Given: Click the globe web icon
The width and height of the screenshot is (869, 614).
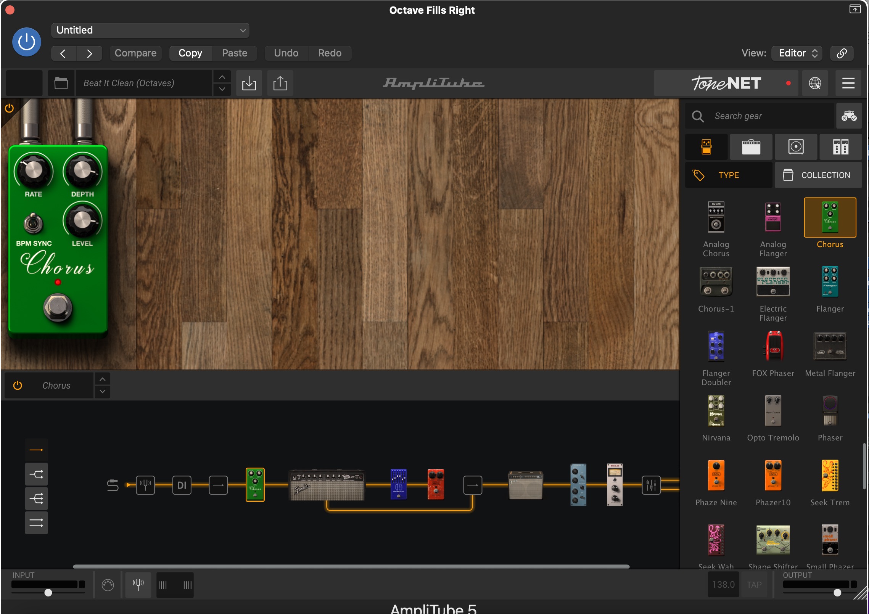Looking at the screenshot, I should (x=815, y=83).
